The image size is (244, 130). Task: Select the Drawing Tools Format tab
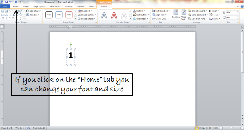[x=104, y=6]
